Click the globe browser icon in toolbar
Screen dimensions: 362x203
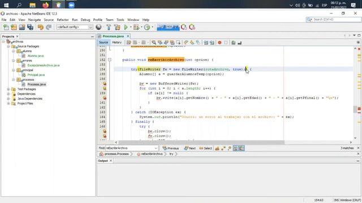tap(98, 27)
